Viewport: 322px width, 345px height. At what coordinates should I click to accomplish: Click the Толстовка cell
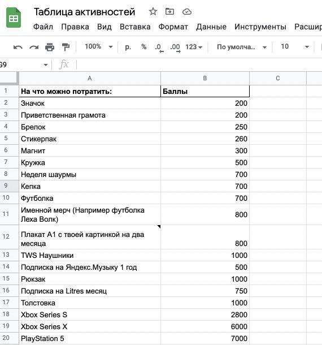coord(90,303)
